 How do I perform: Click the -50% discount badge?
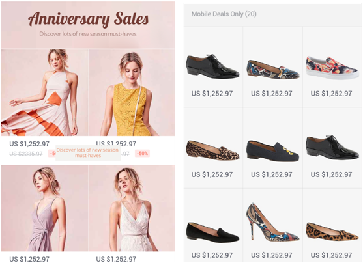tap(142, 154)
